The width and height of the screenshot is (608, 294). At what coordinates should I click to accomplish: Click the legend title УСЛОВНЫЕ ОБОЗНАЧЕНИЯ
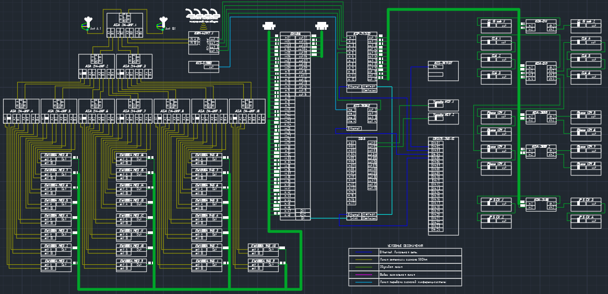tap(405, 245)
